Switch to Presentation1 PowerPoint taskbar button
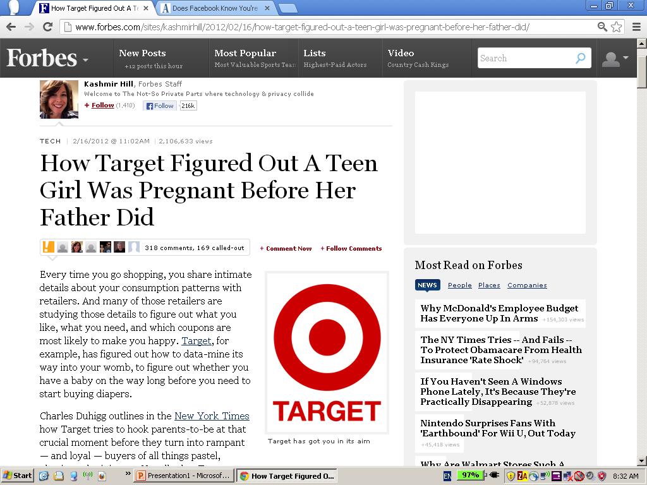 click(x=184, y=476)
